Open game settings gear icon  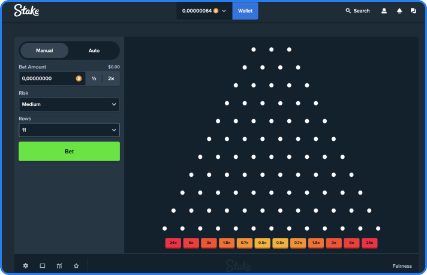[26, 266]
